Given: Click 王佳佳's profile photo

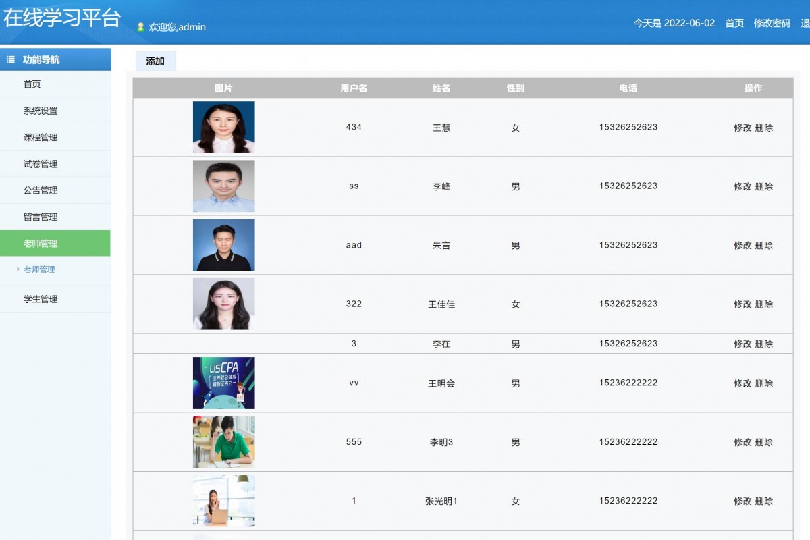Looking at the screenshot, I should point(223,303).
